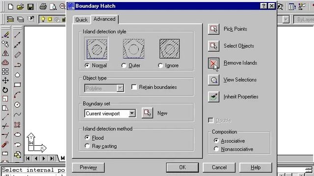Select the Erase tool in Modify toolbar
The image size is (314, 176).
coord(5,35)
